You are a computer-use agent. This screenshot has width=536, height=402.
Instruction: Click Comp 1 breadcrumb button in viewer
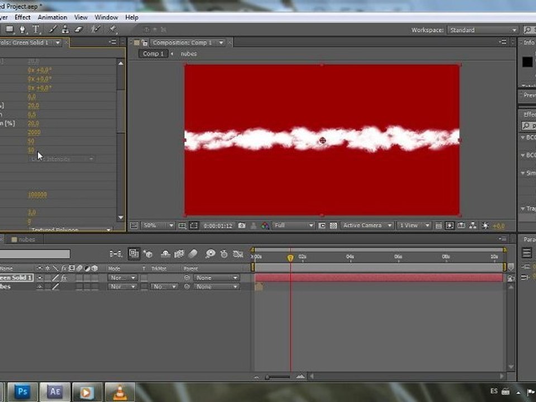[153, 54]
